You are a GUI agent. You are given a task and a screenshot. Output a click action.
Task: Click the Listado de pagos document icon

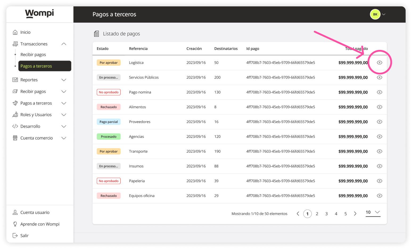[96, 33]
